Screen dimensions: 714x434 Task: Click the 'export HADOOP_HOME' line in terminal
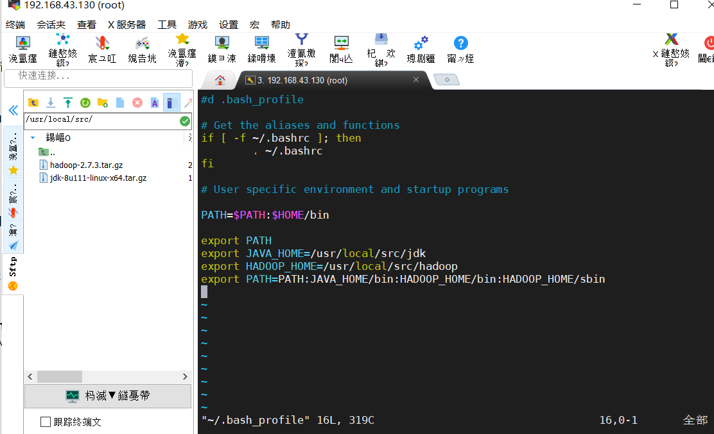[x=329, y=266]
